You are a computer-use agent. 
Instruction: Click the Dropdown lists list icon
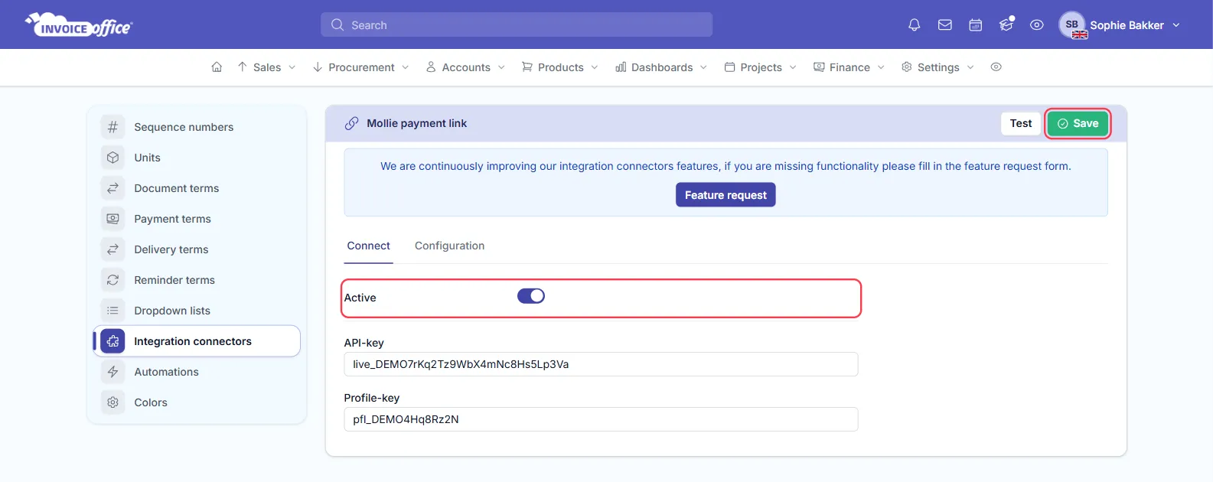pos(112,311)
